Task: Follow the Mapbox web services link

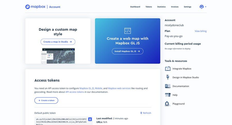Action: (119, 88)
